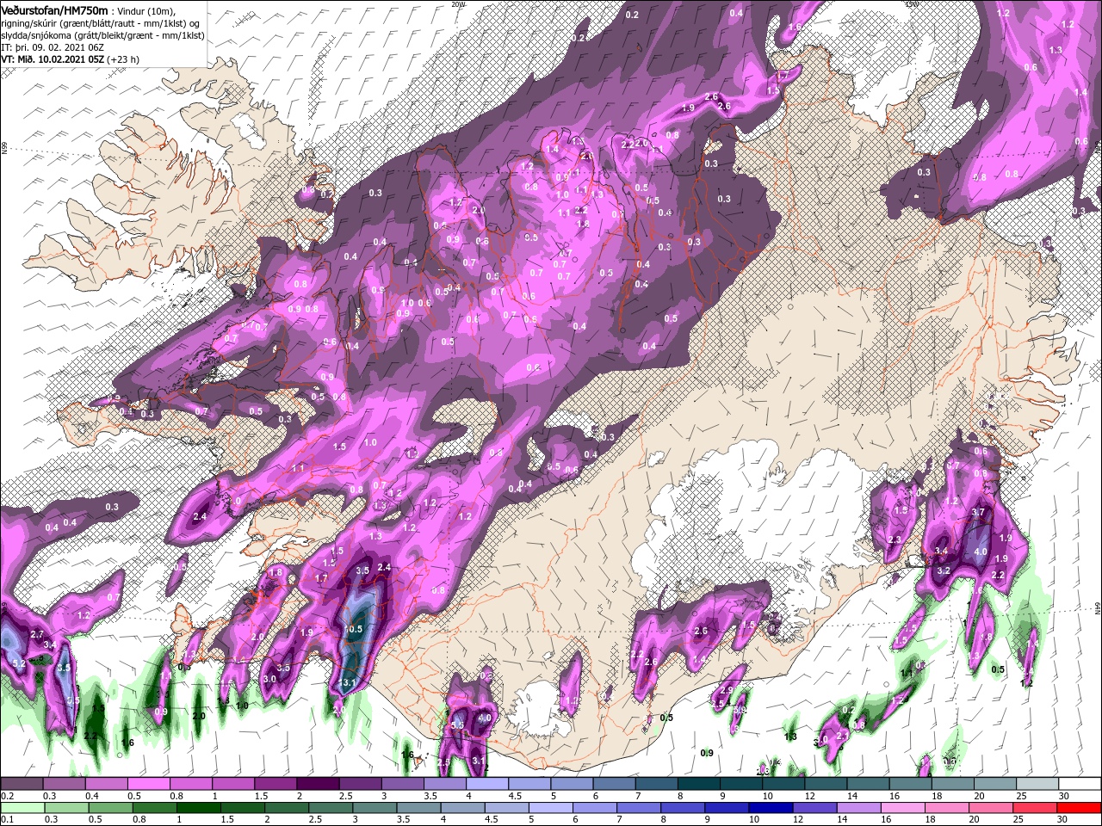Click upper legend swatch between 14 and 16
The image size is (1102, 826).
tap(867, 785)
